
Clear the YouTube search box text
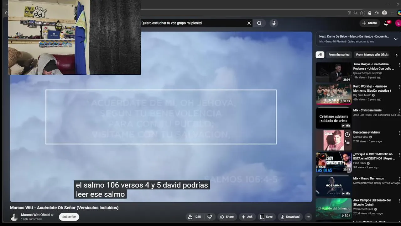tap(249, 23)
